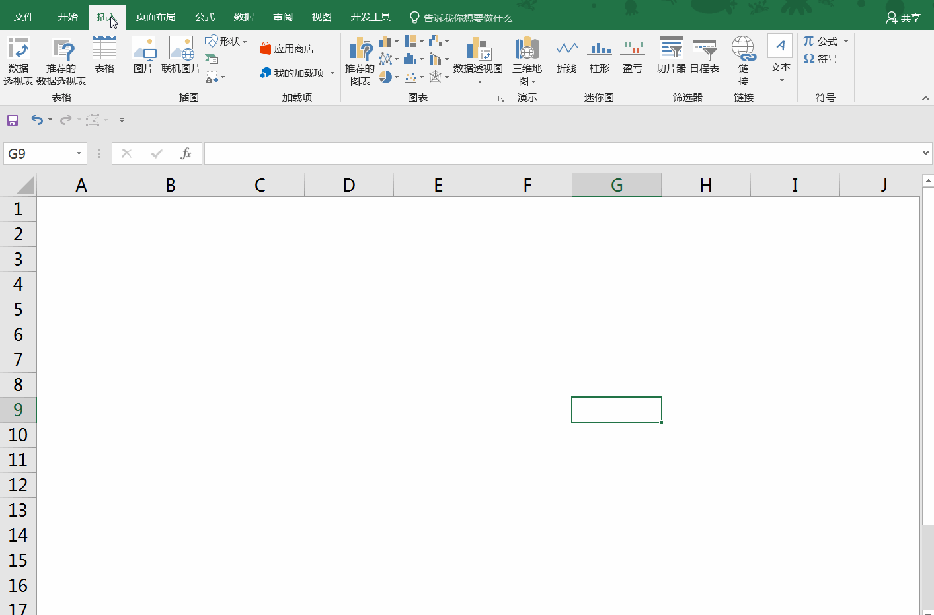Redo the action
The height and width of the screenshot is (615, 934).
[x=65, y=120]
